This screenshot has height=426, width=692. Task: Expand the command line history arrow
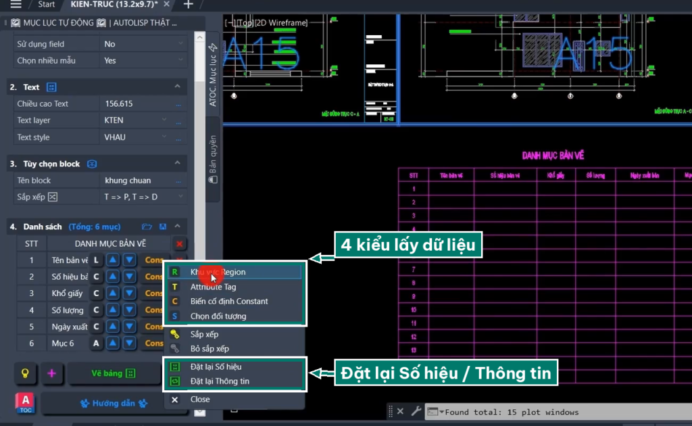click(441, 412)
